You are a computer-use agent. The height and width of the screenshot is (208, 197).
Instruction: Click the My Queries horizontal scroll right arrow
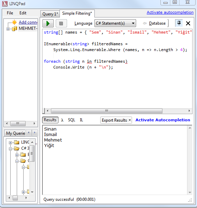click(x=26, y=198)
